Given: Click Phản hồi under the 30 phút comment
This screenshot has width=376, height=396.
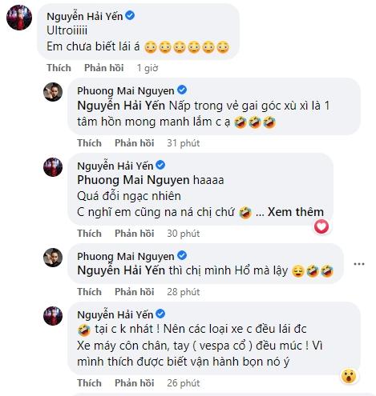Looking at the screenshot, I should 135,234.
